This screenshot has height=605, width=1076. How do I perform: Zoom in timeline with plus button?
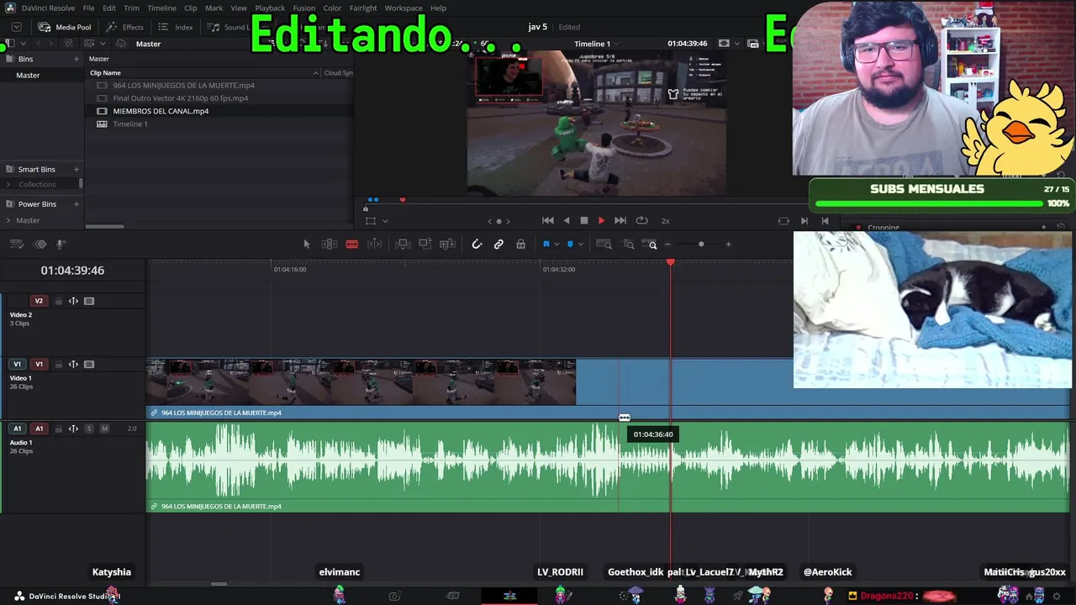point(728,245)
